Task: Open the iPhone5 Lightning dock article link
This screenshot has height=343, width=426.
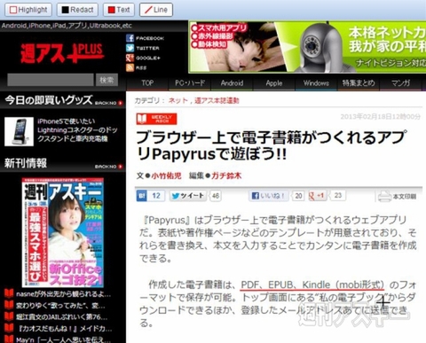Action: coord(77,130)
